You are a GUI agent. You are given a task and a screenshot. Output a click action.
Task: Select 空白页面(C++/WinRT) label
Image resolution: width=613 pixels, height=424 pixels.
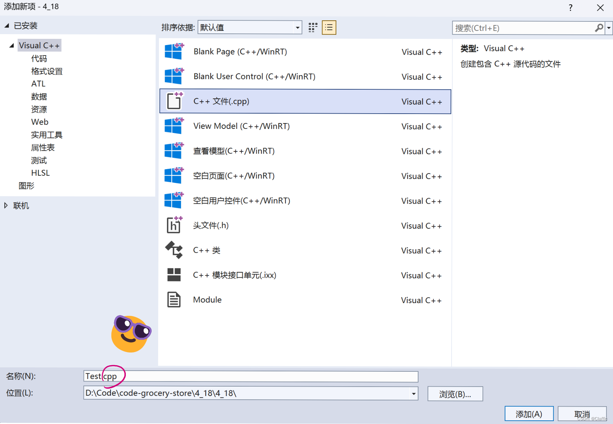coord(234,176)
